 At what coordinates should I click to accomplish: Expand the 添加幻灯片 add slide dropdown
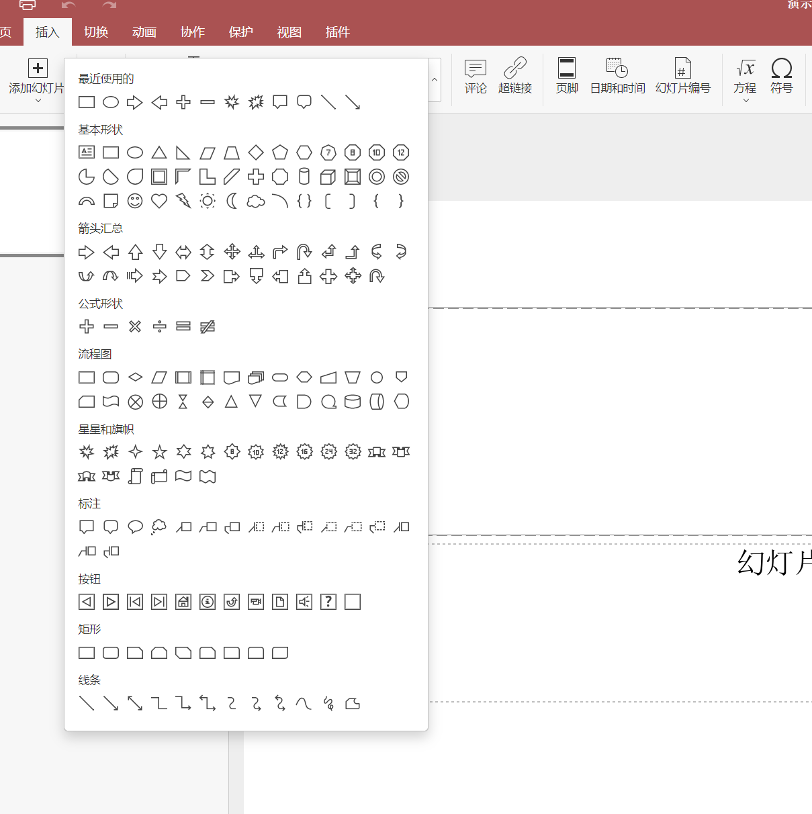(x=38, y=101)
